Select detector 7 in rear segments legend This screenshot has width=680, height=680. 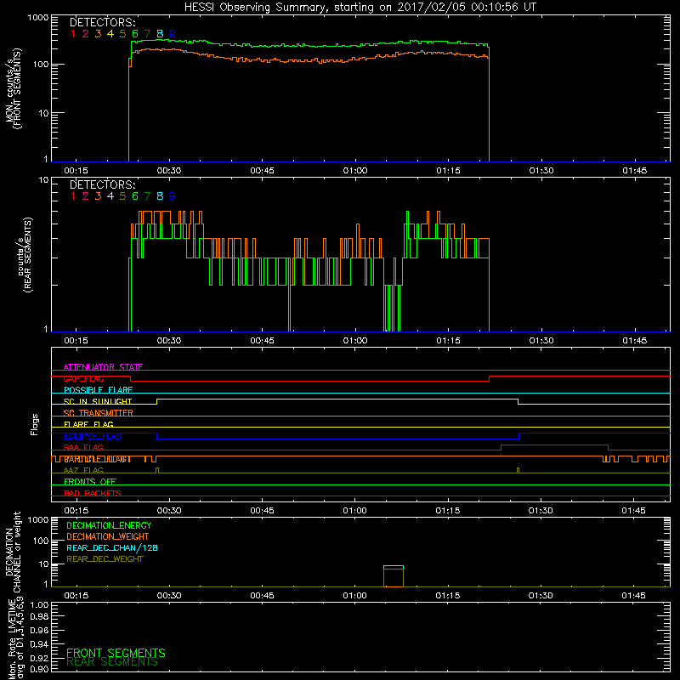[147, 196]
